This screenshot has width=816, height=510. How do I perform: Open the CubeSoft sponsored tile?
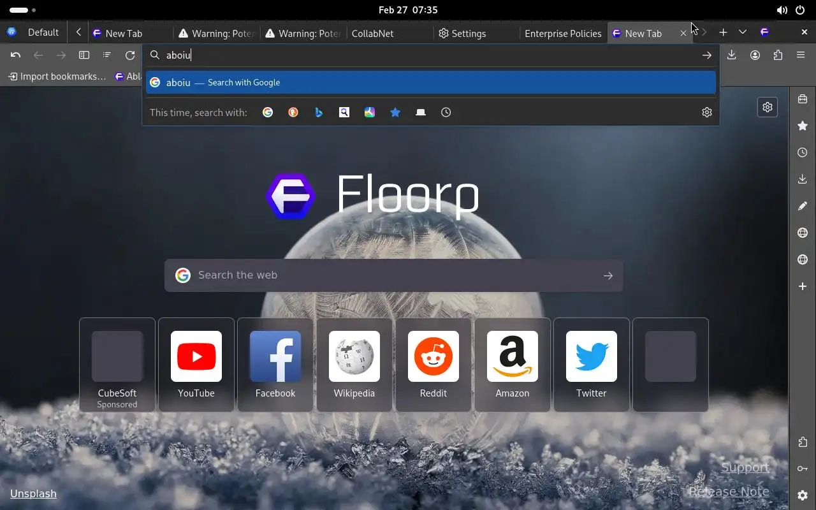click(x=117, y=365)
